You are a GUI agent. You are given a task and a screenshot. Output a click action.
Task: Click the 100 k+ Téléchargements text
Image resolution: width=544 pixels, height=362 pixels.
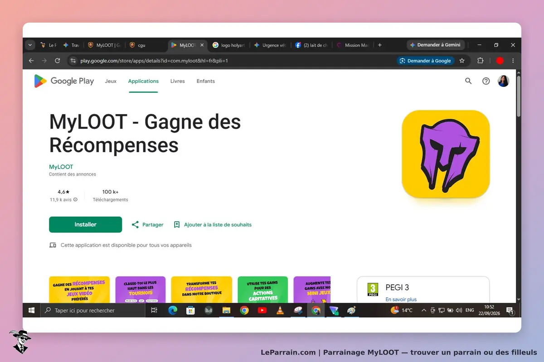tap(111, 195)
